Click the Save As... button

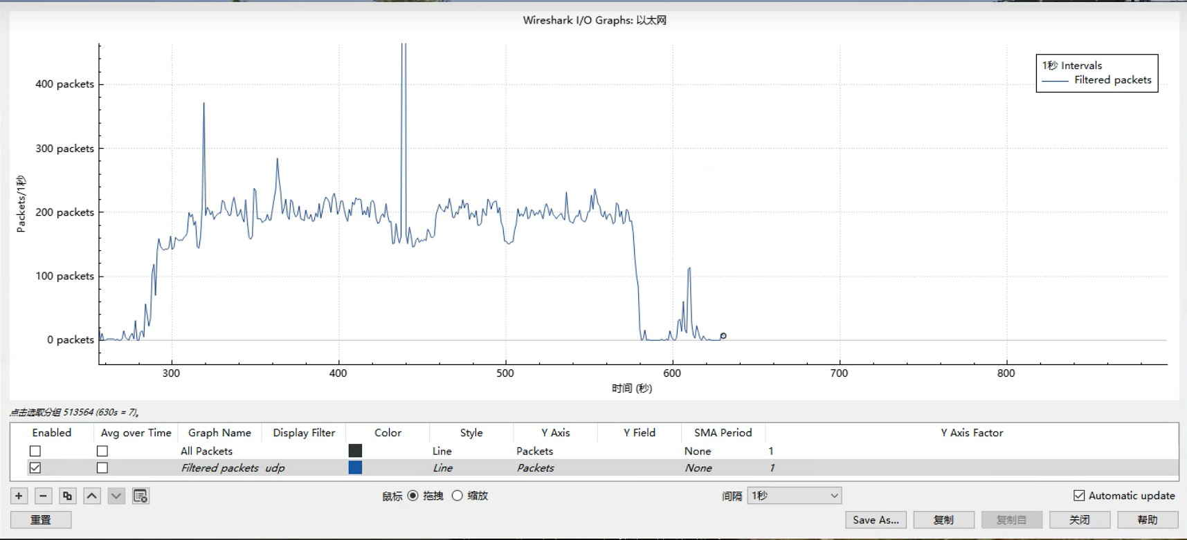[876, 520]
